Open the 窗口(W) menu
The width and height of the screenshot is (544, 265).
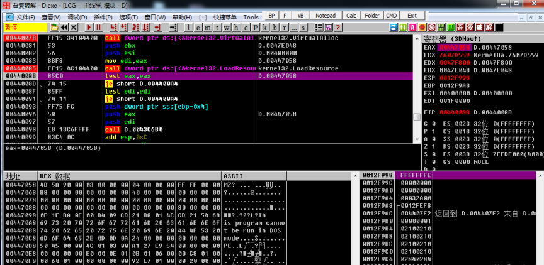click(x=155, y=18)
